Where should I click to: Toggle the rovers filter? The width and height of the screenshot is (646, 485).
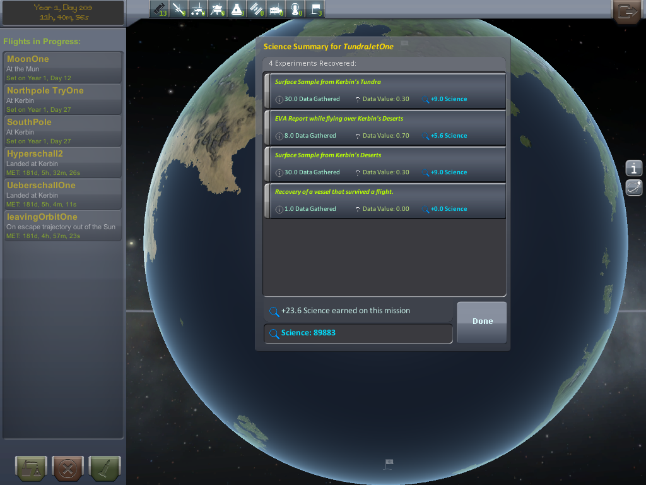click(197, 9)
